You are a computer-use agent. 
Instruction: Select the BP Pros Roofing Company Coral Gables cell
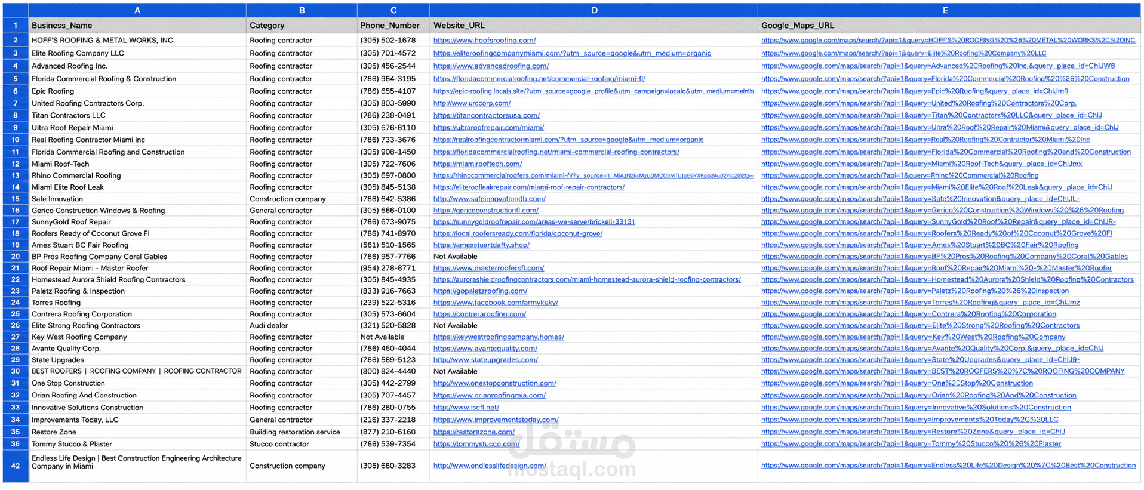point(137,257)
